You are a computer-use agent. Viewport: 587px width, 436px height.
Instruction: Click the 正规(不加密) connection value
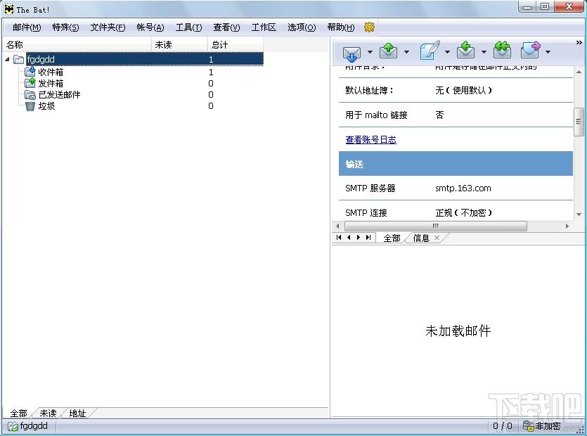click(x=463, y=213)
